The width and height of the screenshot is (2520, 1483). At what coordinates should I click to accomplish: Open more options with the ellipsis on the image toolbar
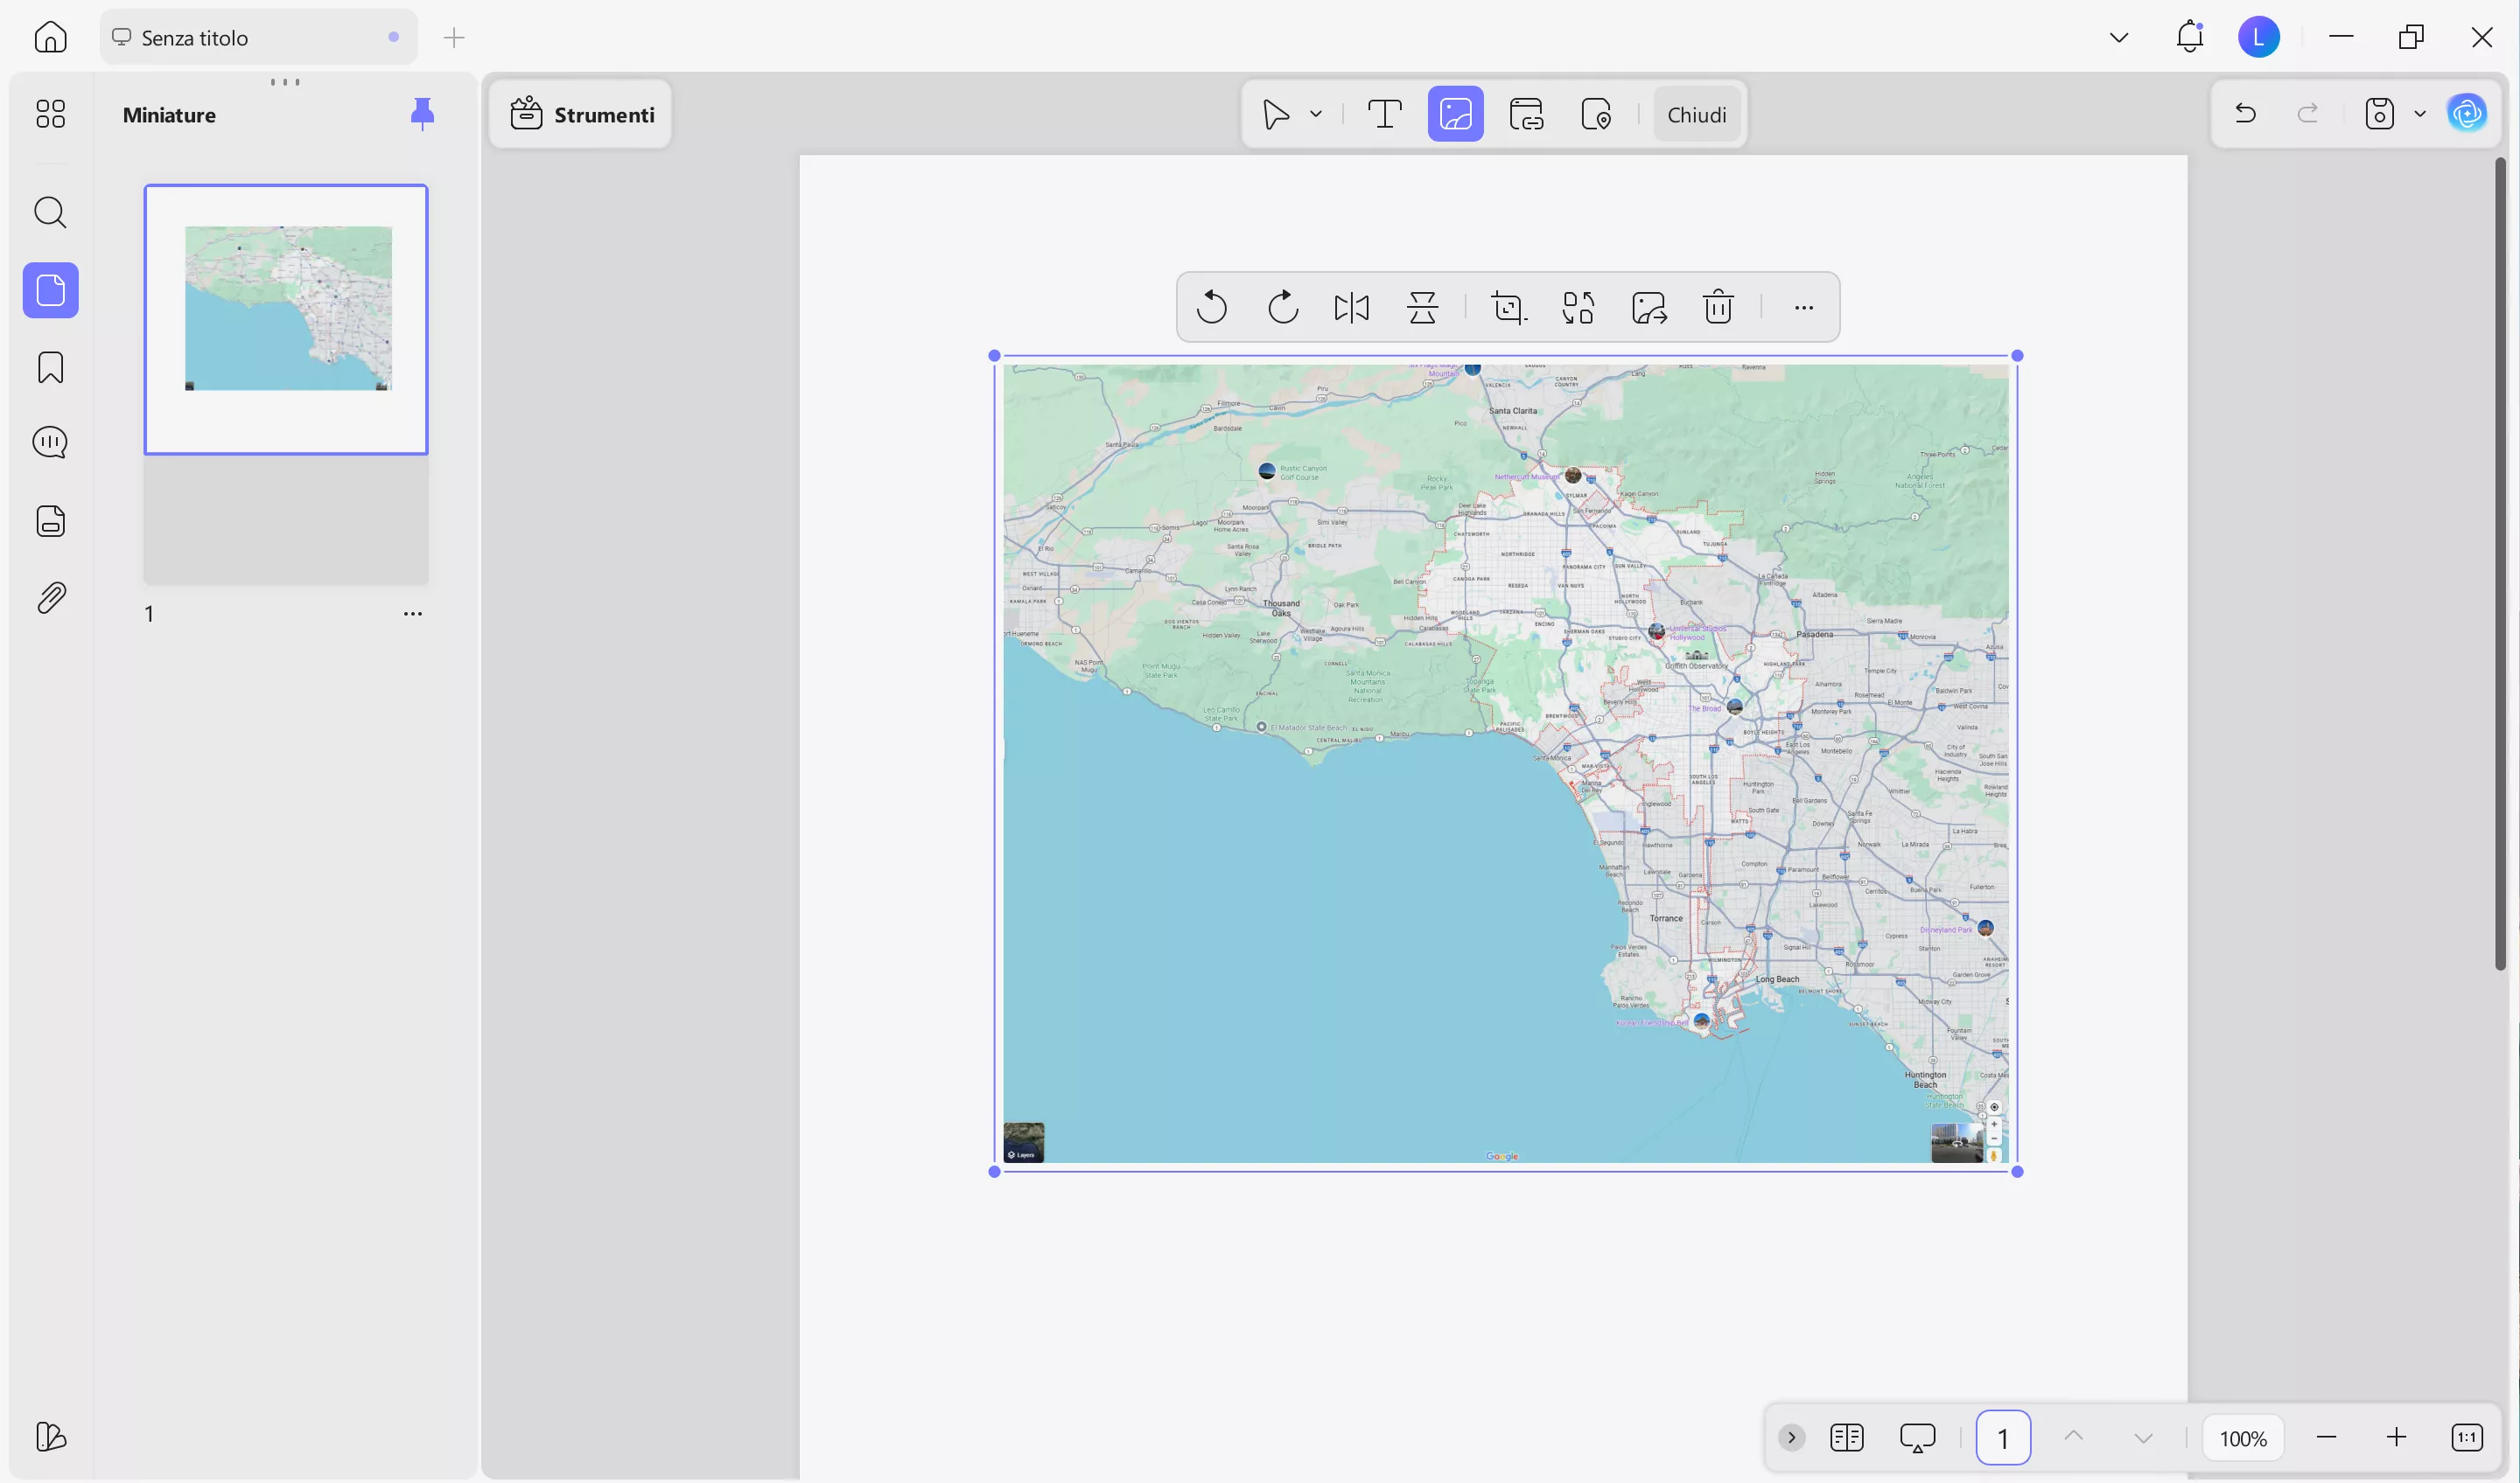(1802, 307)
